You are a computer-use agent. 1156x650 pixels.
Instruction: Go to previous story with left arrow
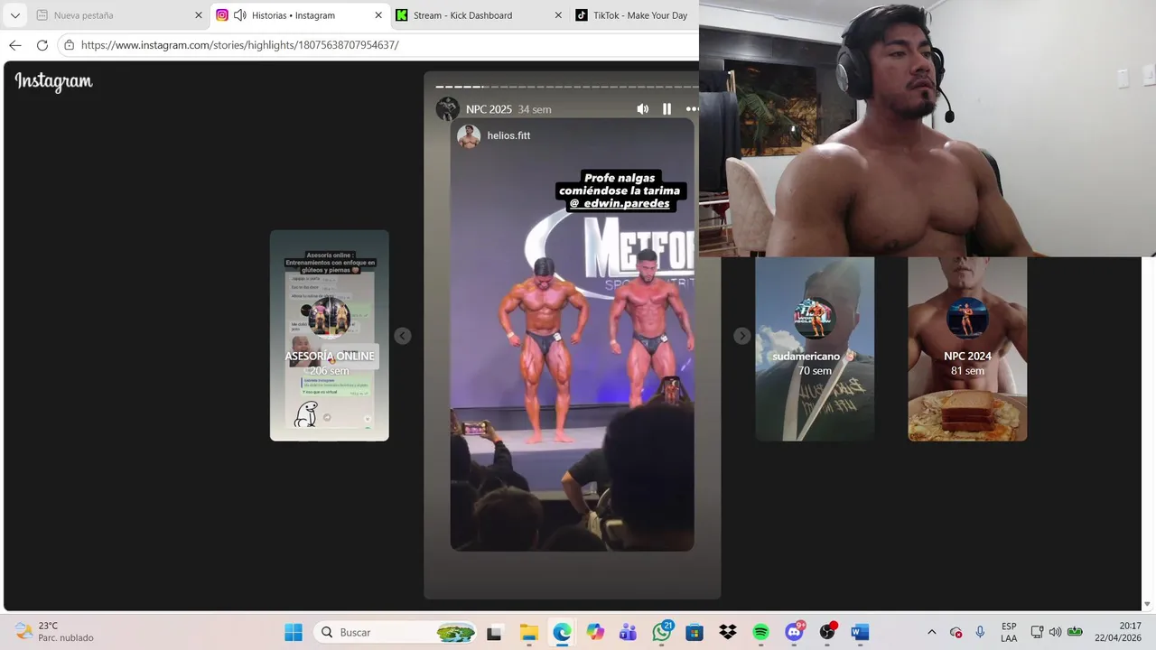(403, 336)
